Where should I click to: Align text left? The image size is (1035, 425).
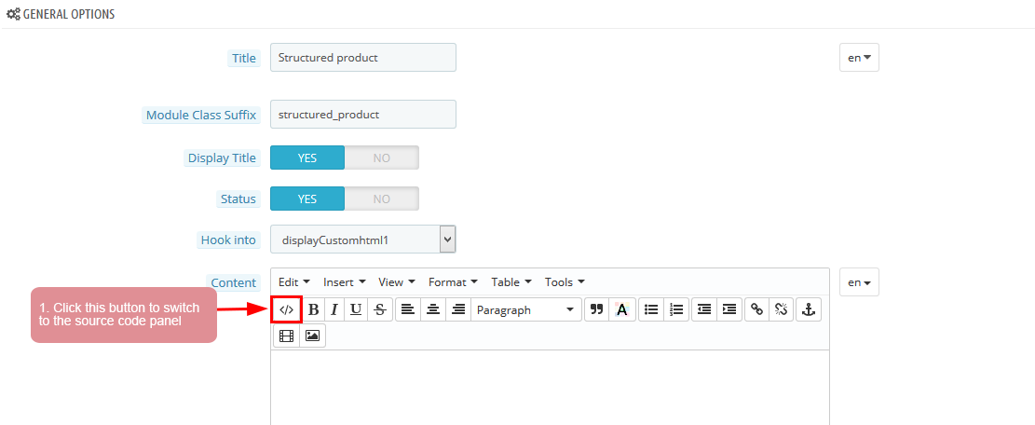point(408,309)
